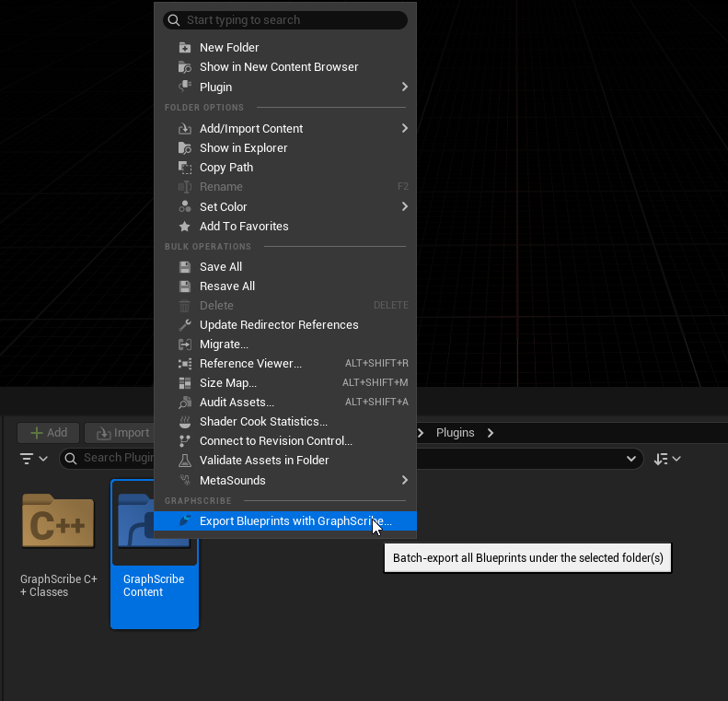Viewport: 728px width, 701px height.
Task: Open Shader Cook Statistics
Action: [x=285, y=421]
